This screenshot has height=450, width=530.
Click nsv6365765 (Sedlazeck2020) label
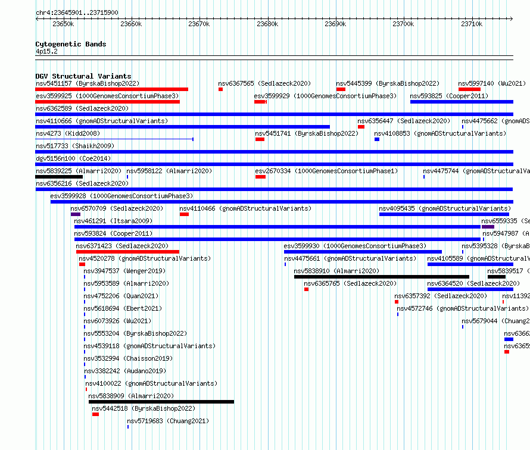pyautogui.click(x=350, y=283)
